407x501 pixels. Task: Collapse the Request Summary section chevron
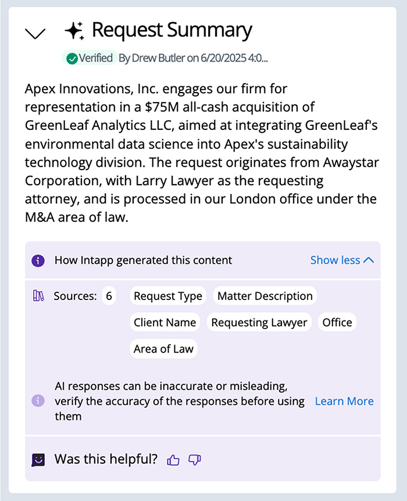point(35,33)
